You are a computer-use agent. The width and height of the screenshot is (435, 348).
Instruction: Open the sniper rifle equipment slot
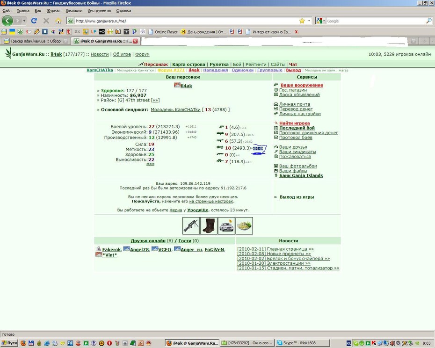(191, 225)
